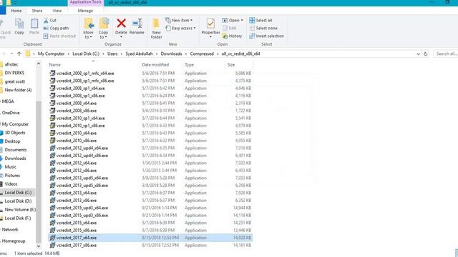Click in the Search box

pos(446,54)
